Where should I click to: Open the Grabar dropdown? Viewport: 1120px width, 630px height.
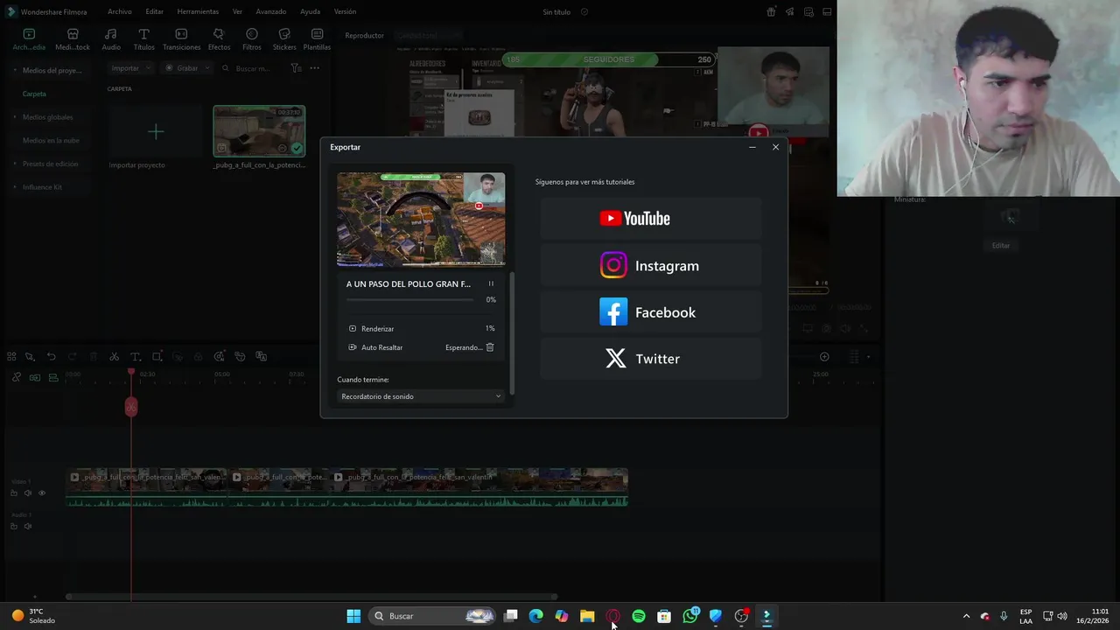click(x=186, y=68)
